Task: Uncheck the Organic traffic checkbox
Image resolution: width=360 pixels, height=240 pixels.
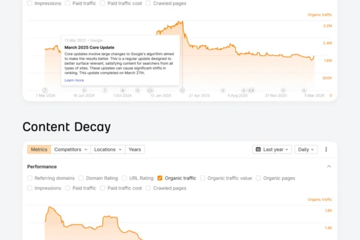Action: click(x=160, y=178)
